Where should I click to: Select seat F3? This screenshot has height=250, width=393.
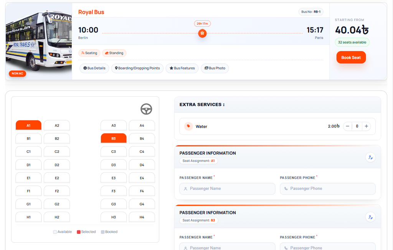(x=114, y=191)
